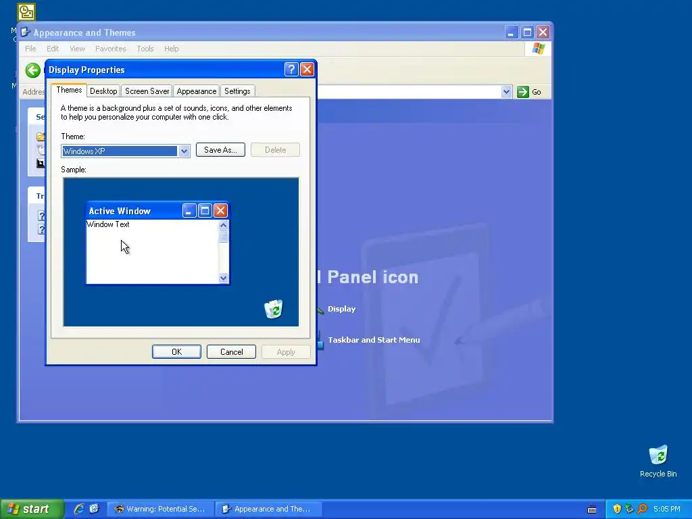Open the Screen Saver tab
This screenshot has height=519, width=692.
tap(147, 91)
